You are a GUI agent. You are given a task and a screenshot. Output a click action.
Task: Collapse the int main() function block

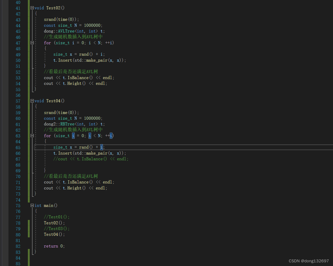tap(32, 206)
